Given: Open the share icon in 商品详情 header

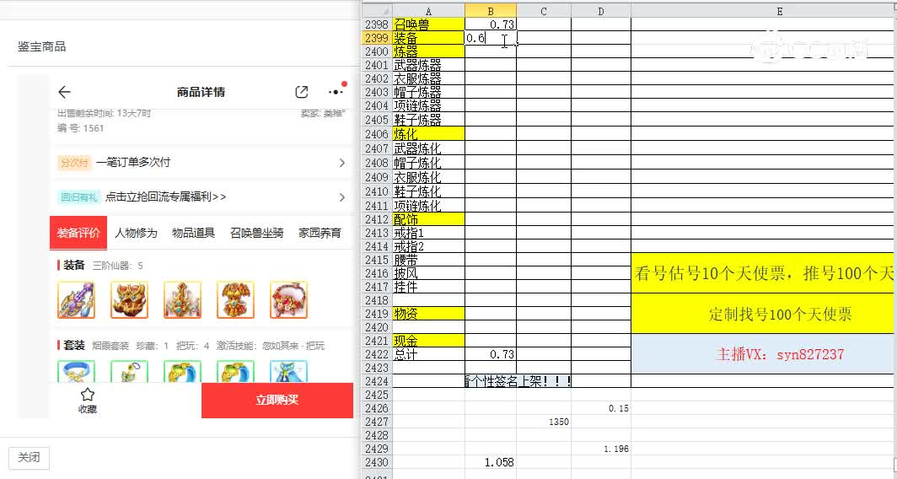Looking at the screenshot, I should click(302, 92).
